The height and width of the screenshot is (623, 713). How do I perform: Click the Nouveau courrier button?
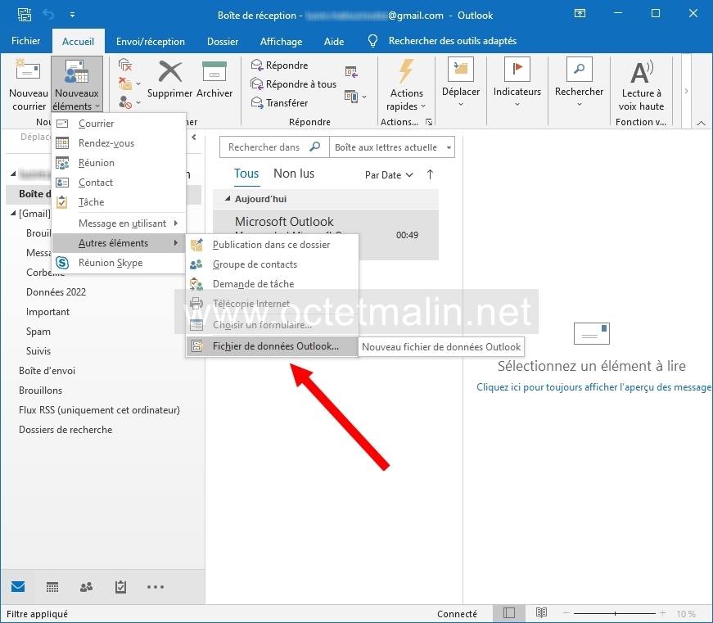(28, 84)
